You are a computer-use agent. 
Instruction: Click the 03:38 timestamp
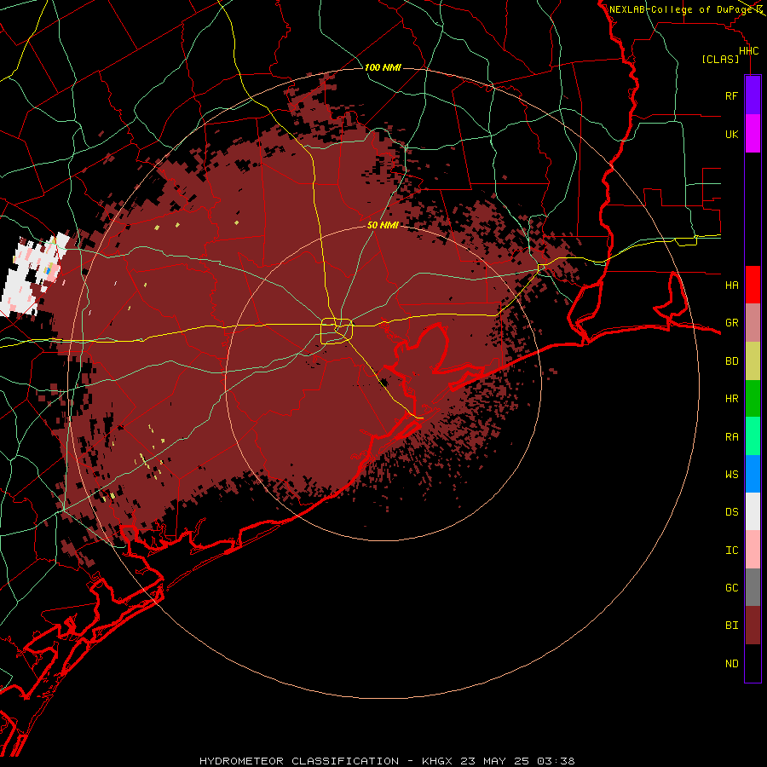click(556, 761)
